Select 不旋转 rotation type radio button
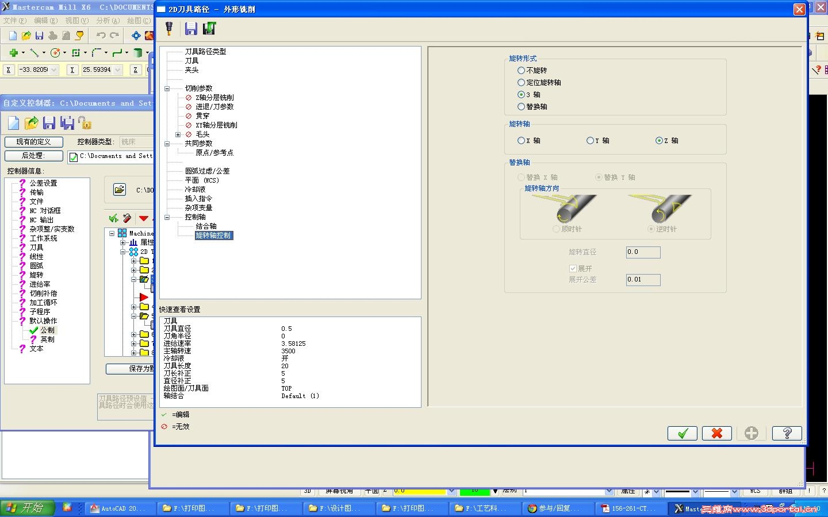Screen dimensions: 828x517 521,70
